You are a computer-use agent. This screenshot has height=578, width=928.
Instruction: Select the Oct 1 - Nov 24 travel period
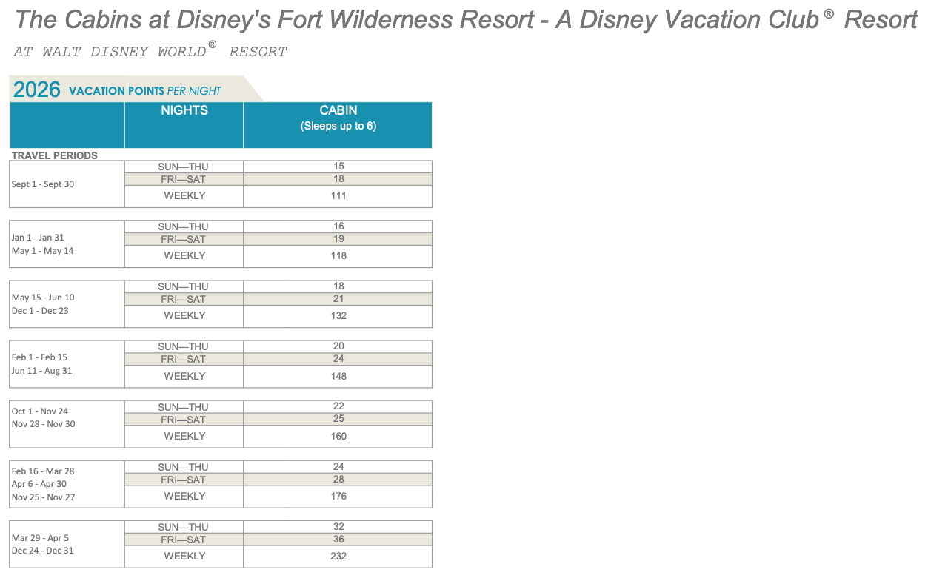pyautogui.click(x=41, y=411)
